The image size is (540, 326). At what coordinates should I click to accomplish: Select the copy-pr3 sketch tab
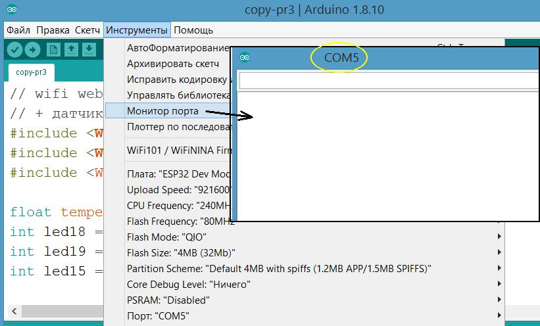click(31, 72)
